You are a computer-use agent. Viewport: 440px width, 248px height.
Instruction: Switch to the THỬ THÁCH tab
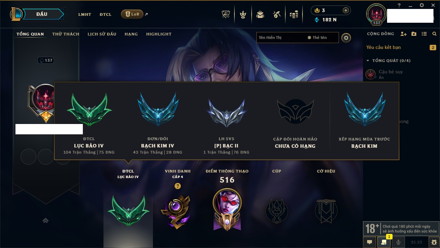pos(66,34)
